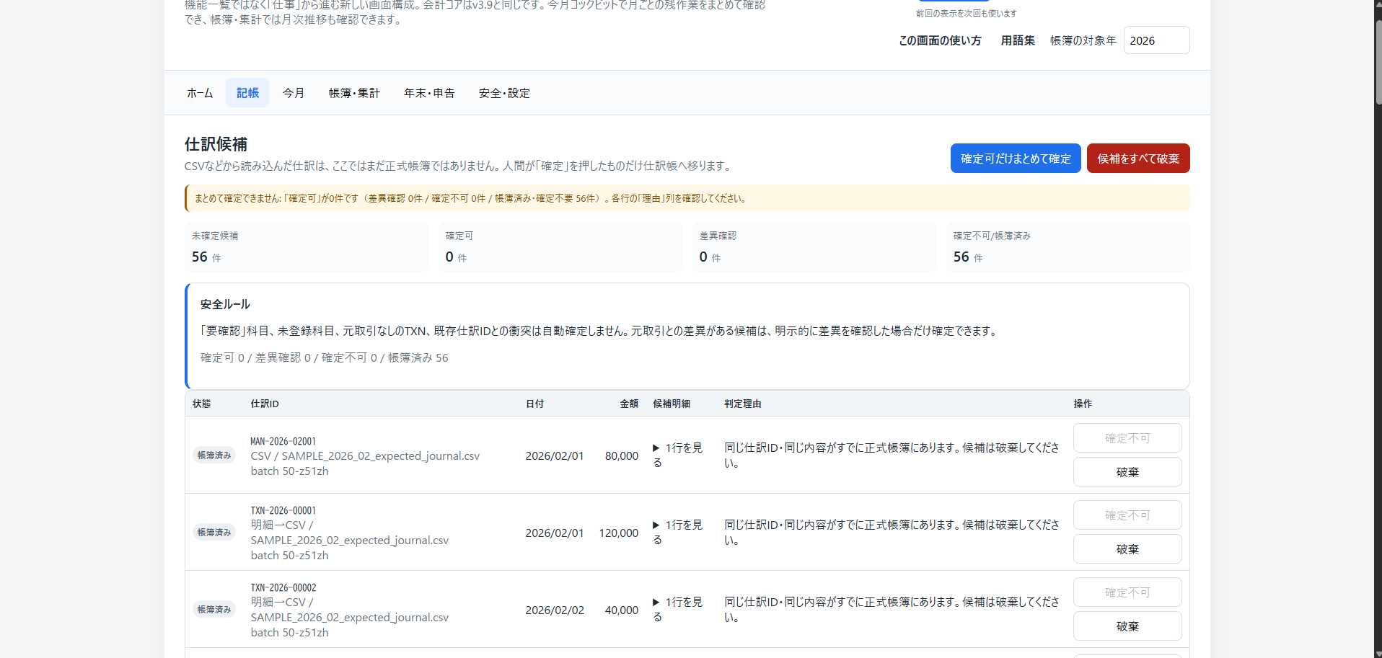Screen dimensions: 1382x658
Task: Select the 記帳 tab
Action: tap(247, 93)
